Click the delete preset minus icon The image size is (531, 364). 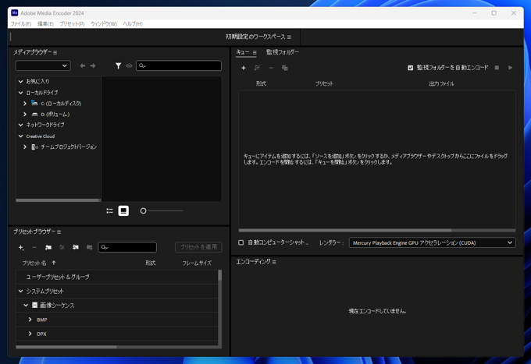click(34, 247)
